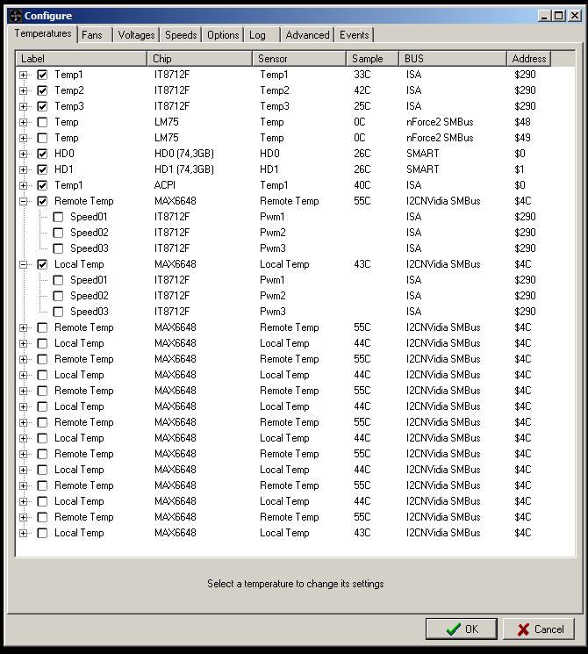Confirm settings with OK button
Image resolution: width=588 pixels, height=654 pixels.
462,629
